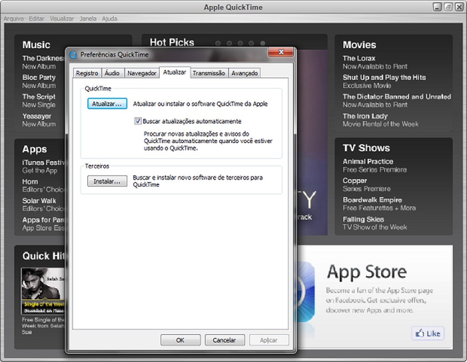Select the Transmissão tab
Image resolution: width=467 pixels, height=362 pixels.
coord(209,73)
